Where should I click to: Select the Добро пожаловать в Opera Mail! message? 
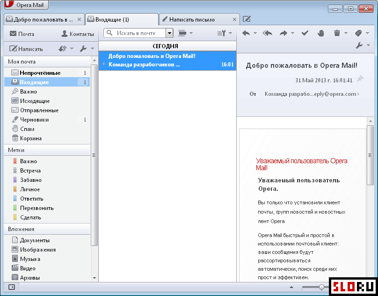(167, 60)
